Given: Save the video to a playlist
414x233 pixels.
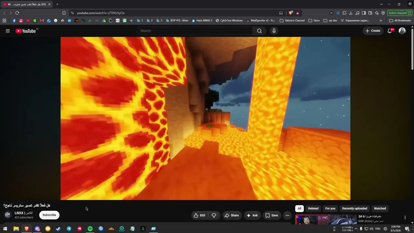Looking at the screenshot, I should tap(272, 215).
